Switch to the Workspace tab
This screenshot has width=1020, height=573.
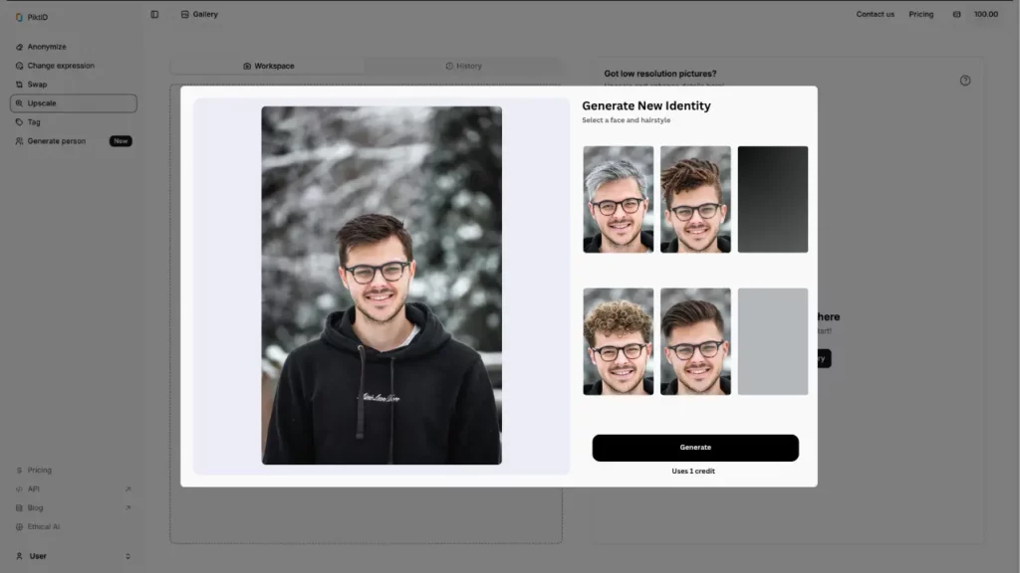point(268,66)
